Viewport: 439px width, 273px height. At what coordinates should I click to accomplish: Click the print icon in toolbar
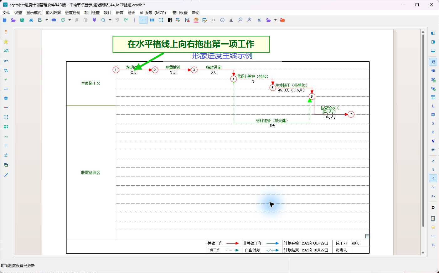(54, 20)
